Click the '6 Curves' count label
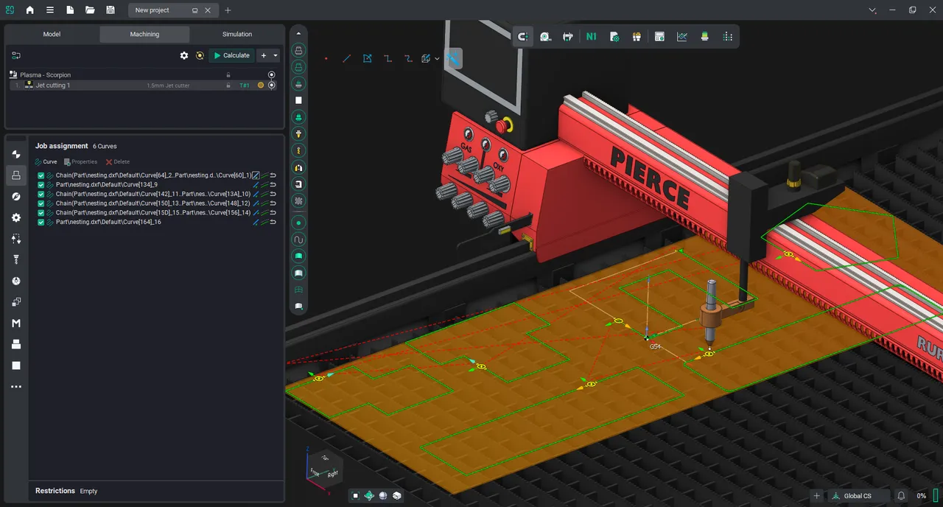Screen dimensions: 943x507 (105, 146)
